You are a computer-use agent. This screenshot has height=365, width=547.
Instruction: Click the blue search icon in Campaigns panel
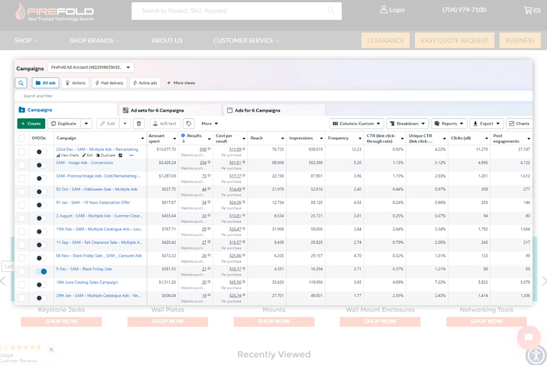point(21,83)
